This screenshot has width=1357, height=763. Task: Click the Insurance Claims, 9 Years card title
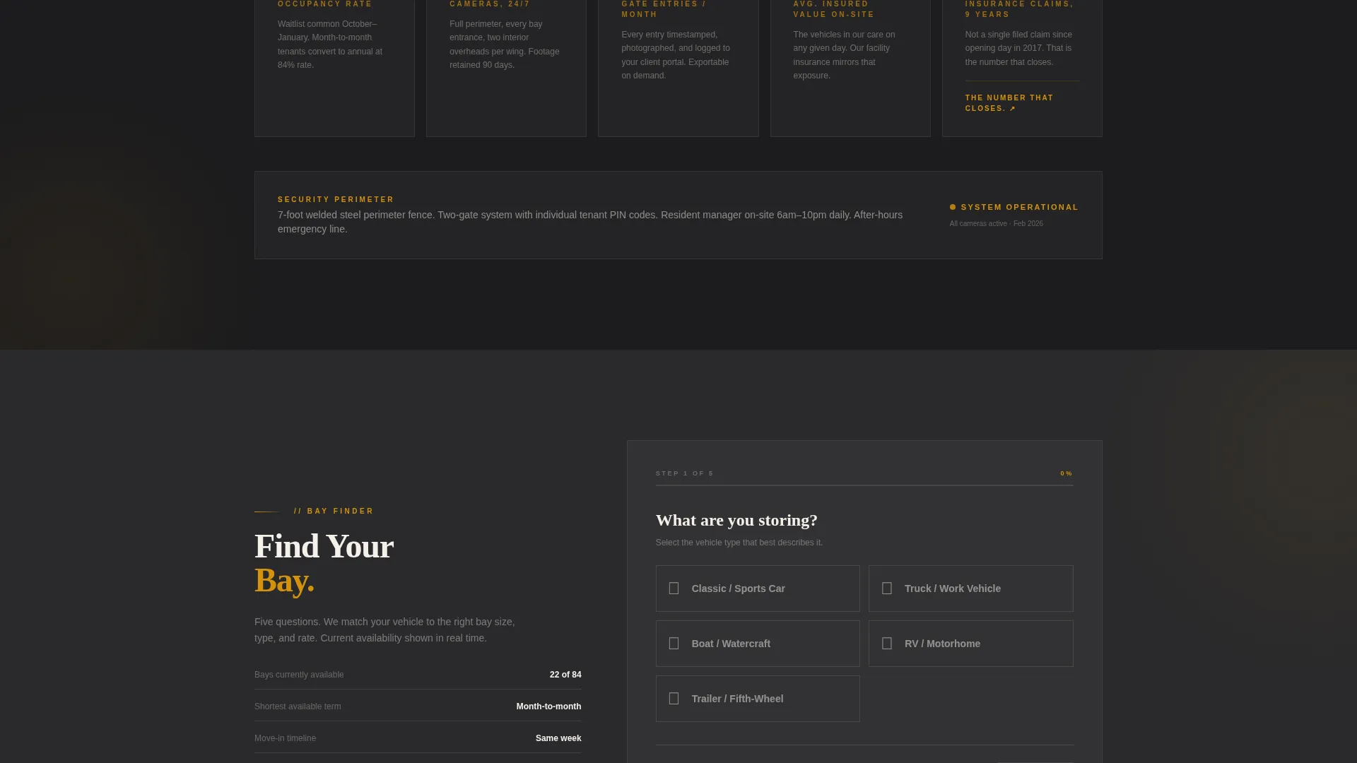tap(1019, 9)
